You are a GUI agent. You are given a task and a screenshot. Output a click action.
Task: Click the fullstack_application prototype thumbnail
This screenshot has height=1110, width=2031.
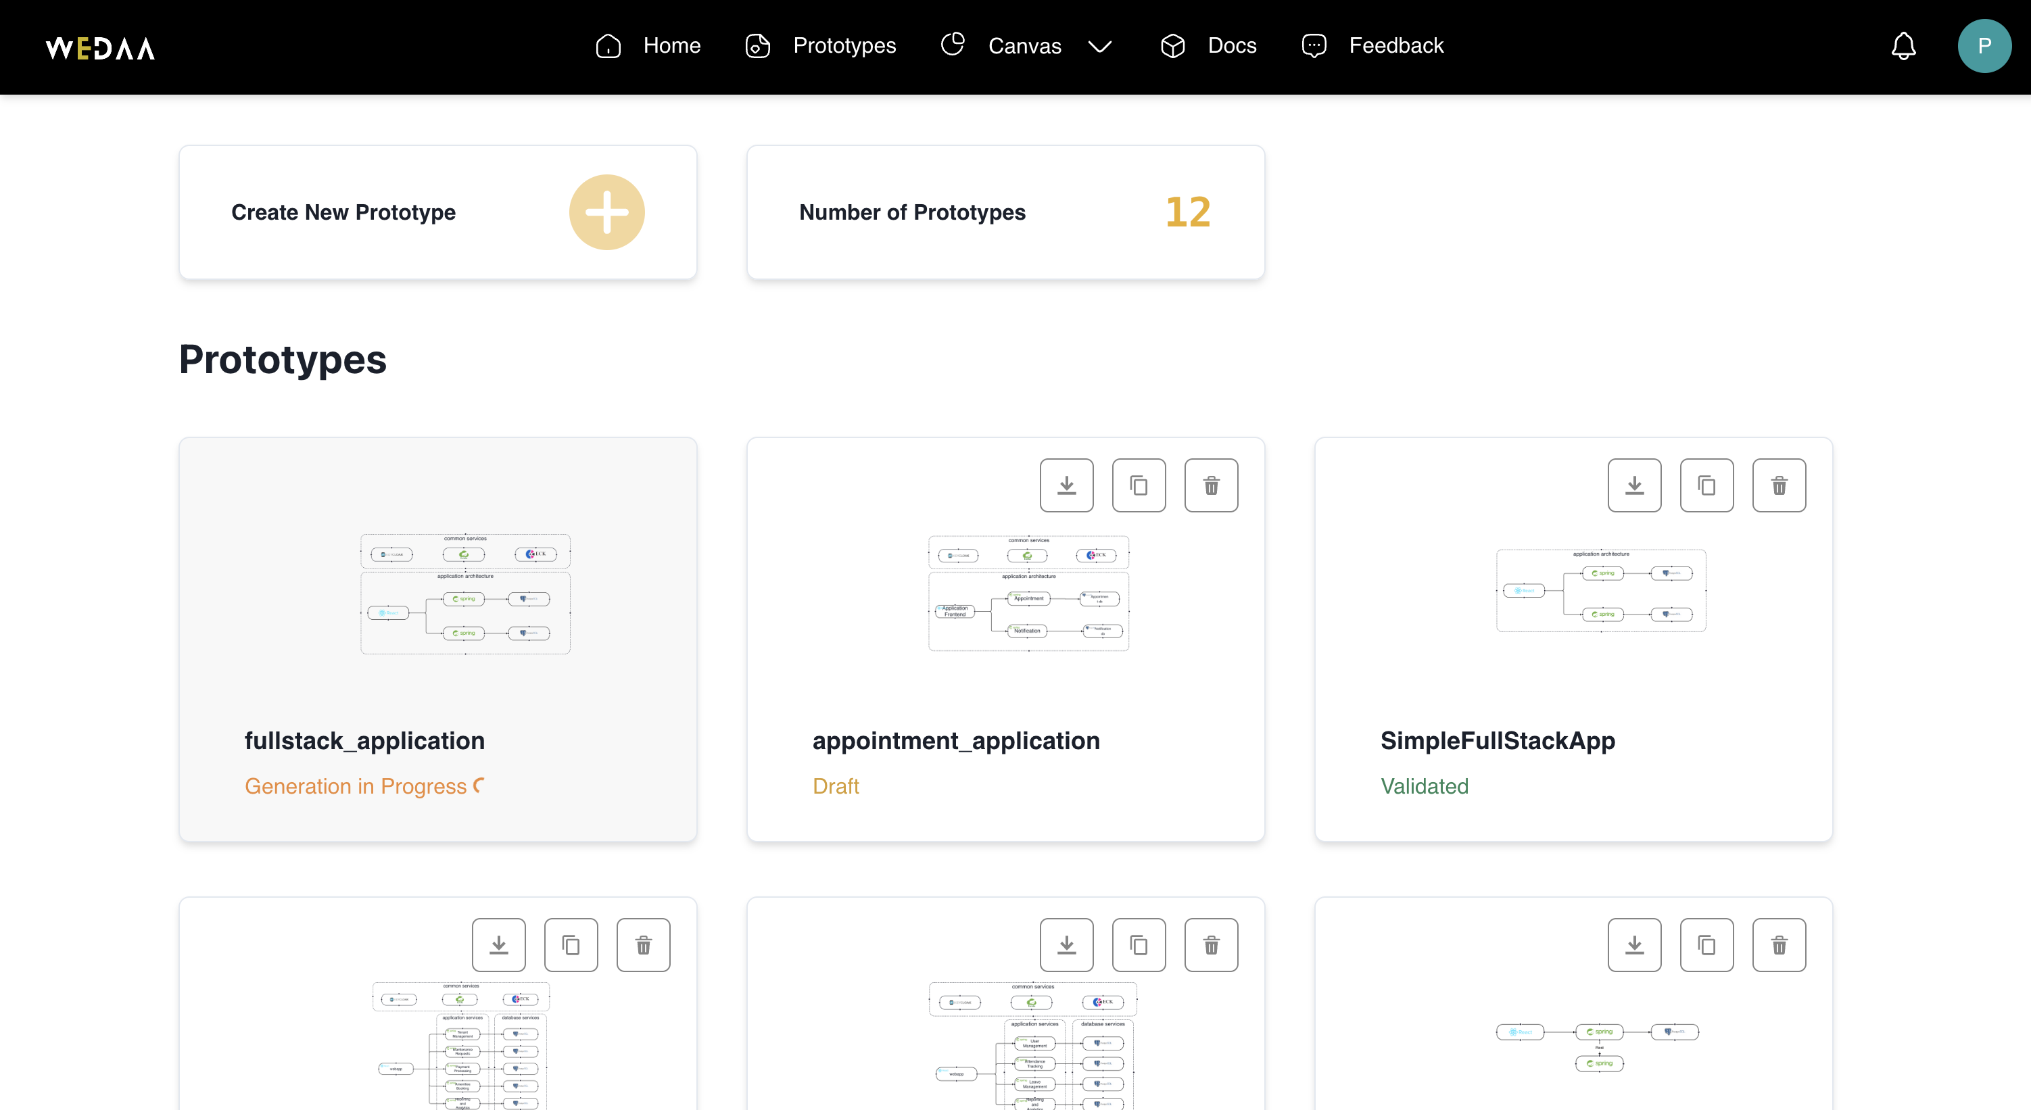463,596
